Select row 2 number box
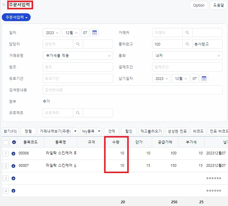This screenshot has height=206, width=228. pos(6,166)
